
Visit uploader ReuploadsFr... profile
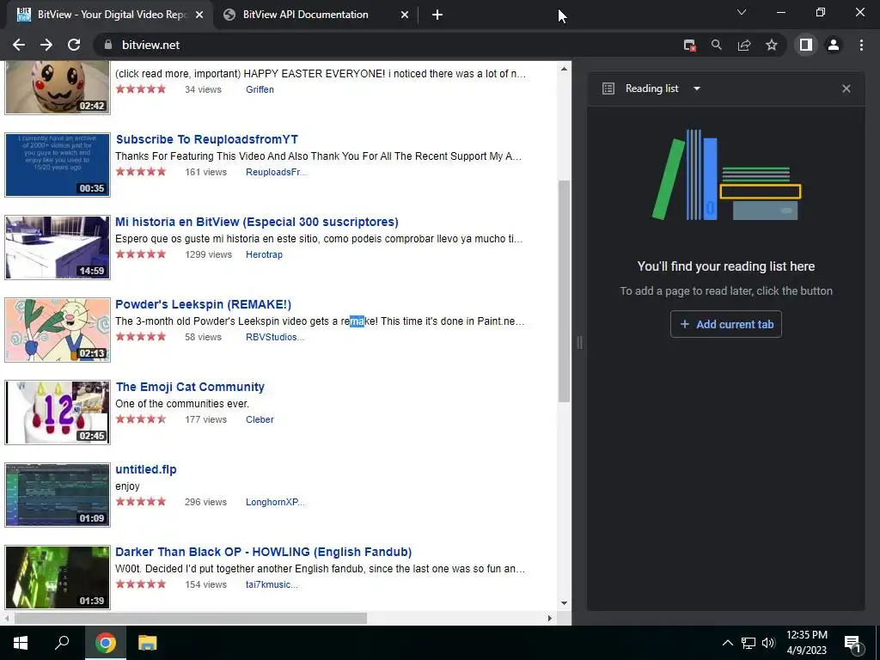276,172
